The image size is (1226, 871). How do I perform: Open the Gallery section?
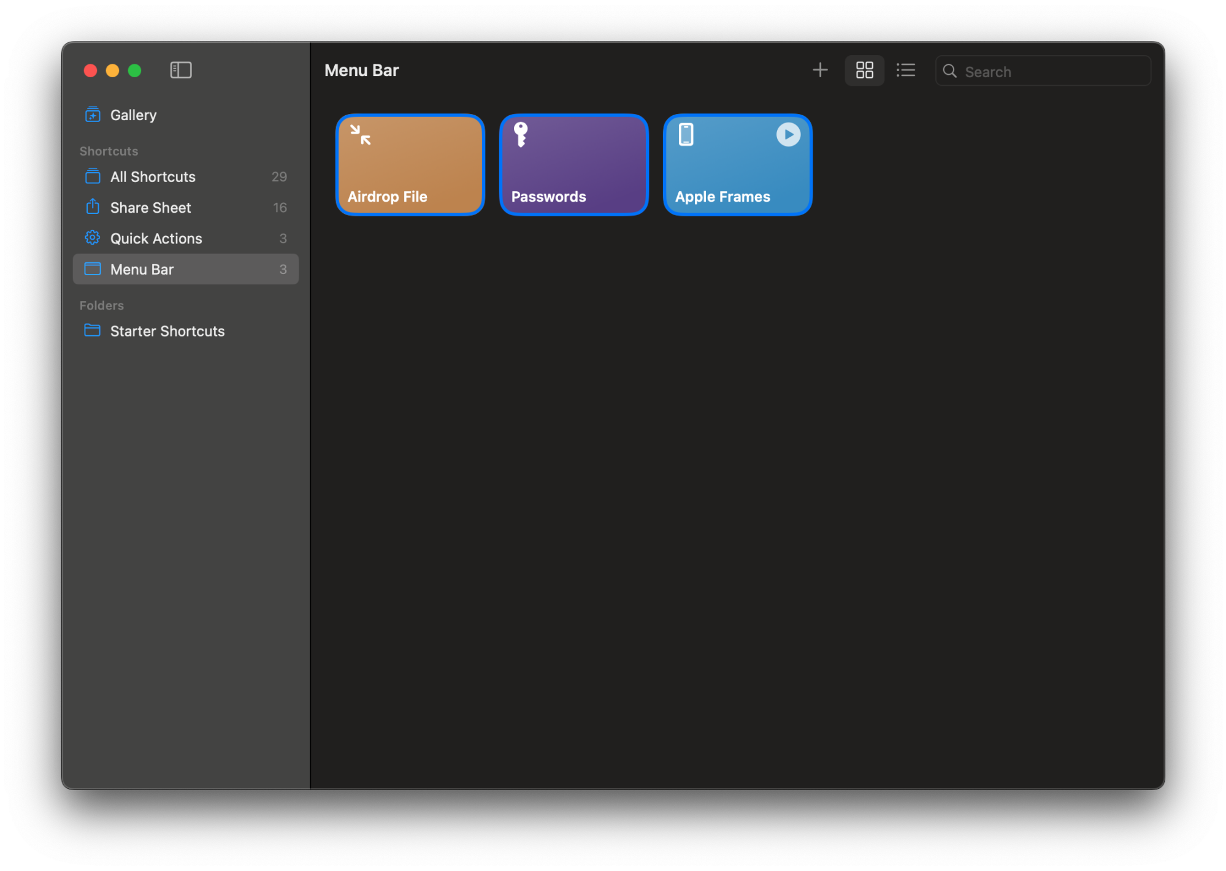[185, 115]
